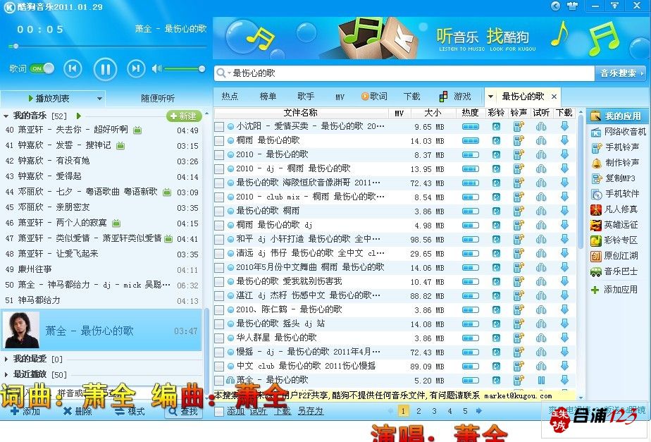Download the 小沈阳 - 爱情买卖 track

[564, 126]
